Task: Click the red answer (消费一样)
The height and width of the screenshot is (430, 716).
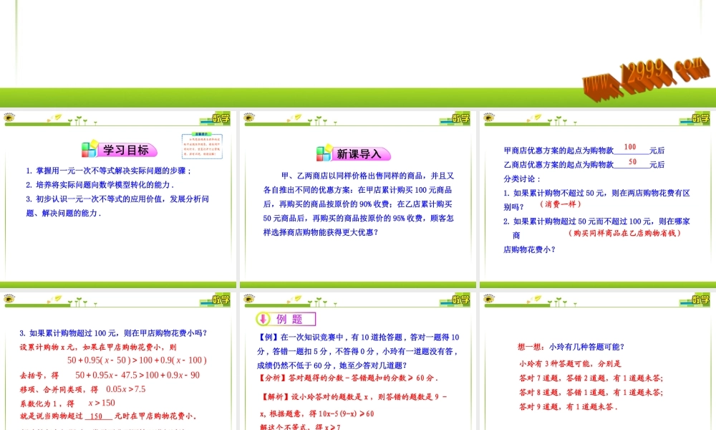Action: click(x=561, y=204)
